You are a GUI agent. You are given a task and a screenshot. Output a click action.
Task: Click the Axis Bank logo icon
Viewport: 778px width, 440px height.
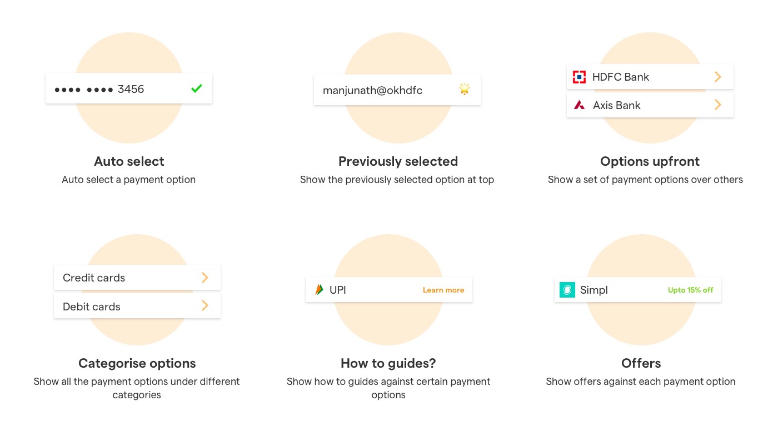tap(580, 105)
